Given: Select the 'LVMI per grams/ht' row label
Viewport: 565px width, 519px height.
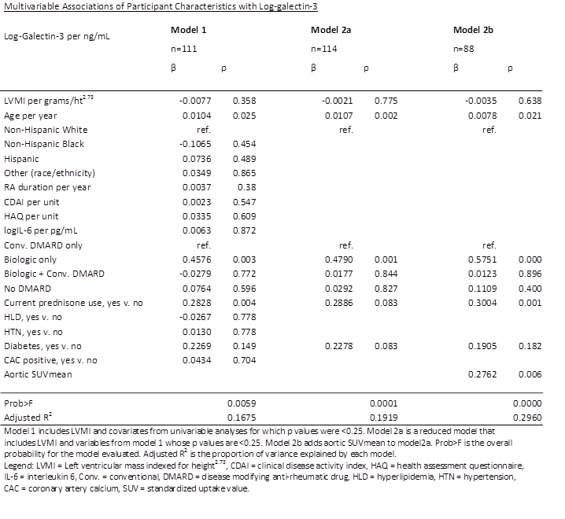Looking at the screenshot, I should point(49,101).
